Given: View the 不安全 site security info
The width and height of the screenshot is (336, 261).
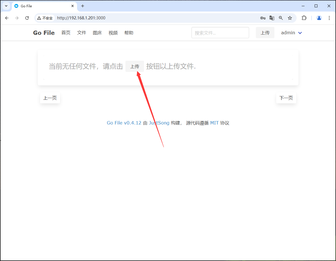Looking at the screenshot, I should pyautogui.click(x=45, y=18).
